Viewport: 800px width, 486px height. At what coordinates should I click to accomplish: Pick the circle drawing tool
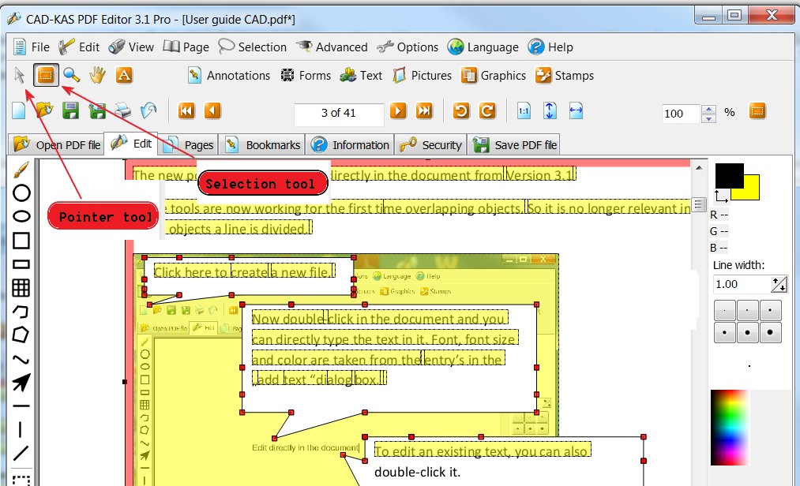tap(21, 193)
